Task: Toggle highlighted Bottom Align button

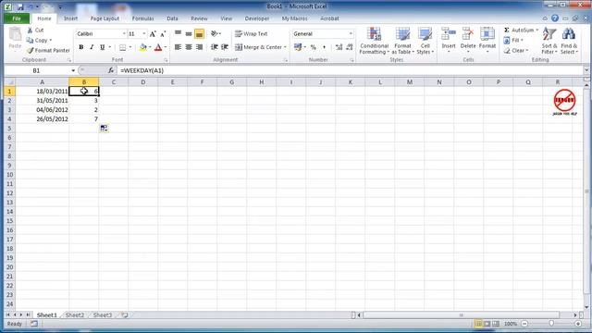Action: point(200,33)
